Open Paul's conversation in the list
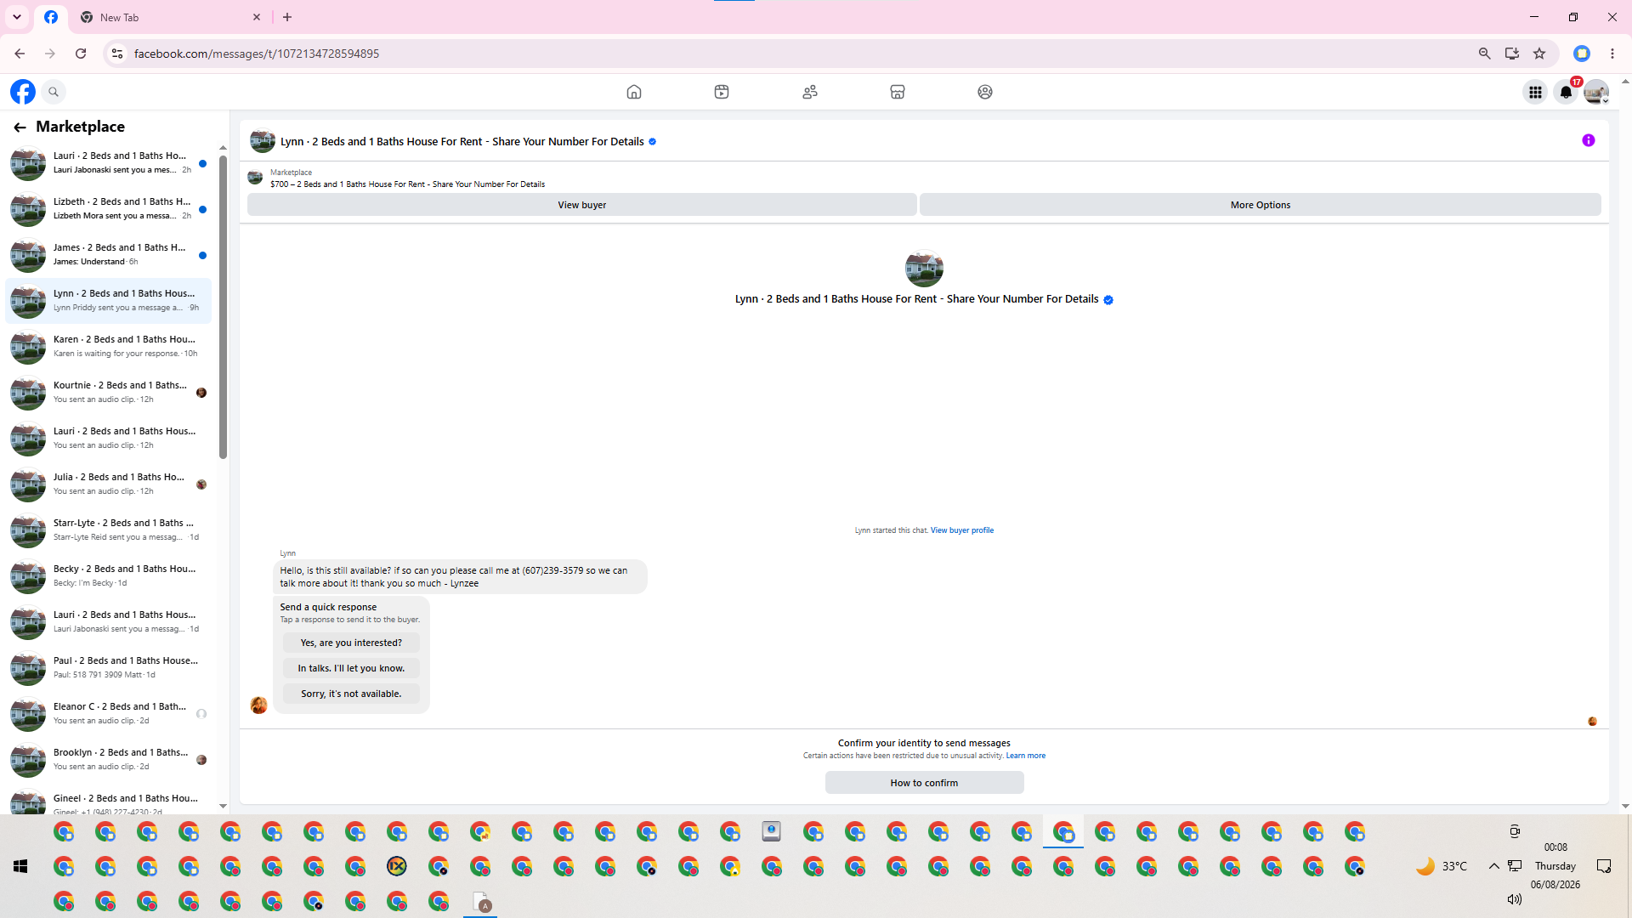The height and width of the screenshot is (918, 1632). (109, 668)
